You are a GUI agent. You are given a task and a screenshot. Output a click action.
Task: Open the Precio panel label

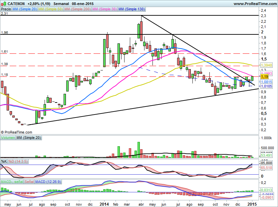[6, 9]
